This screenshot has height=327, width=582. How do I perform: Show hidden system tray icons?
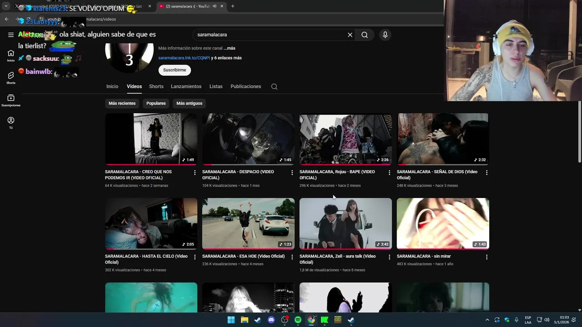click(487, 320)
